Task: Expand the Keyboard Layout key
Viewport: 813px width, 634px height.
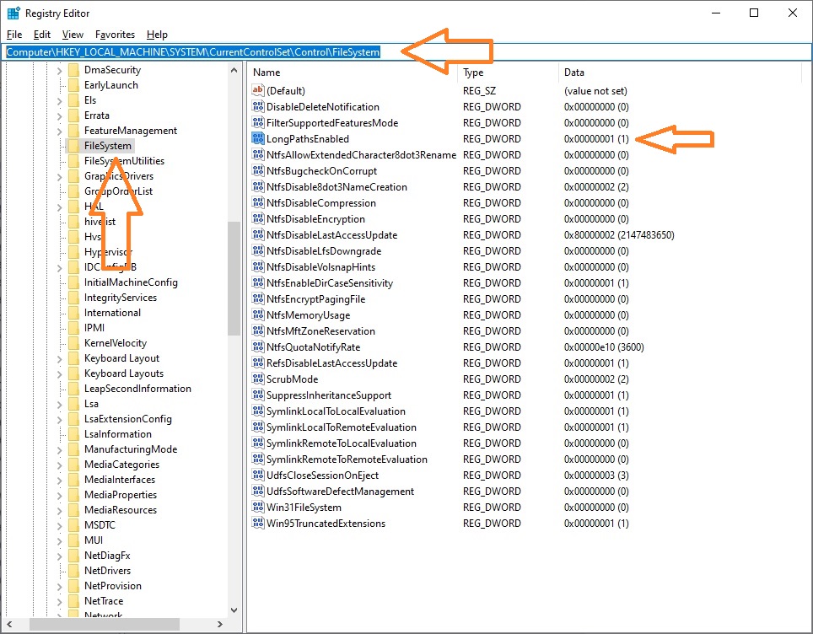Action: (x=59, y=358)
